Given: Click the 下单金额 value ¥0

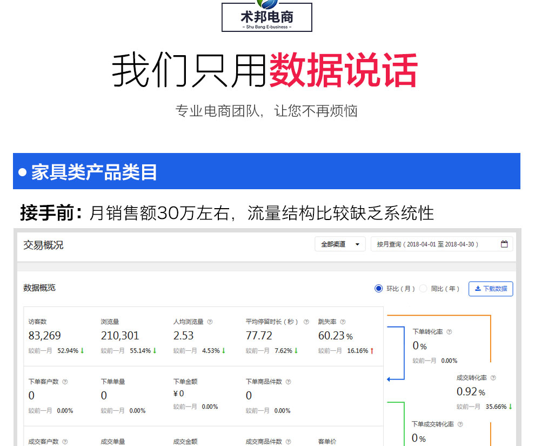Looking at the screenshot, I should pos(179,394).
